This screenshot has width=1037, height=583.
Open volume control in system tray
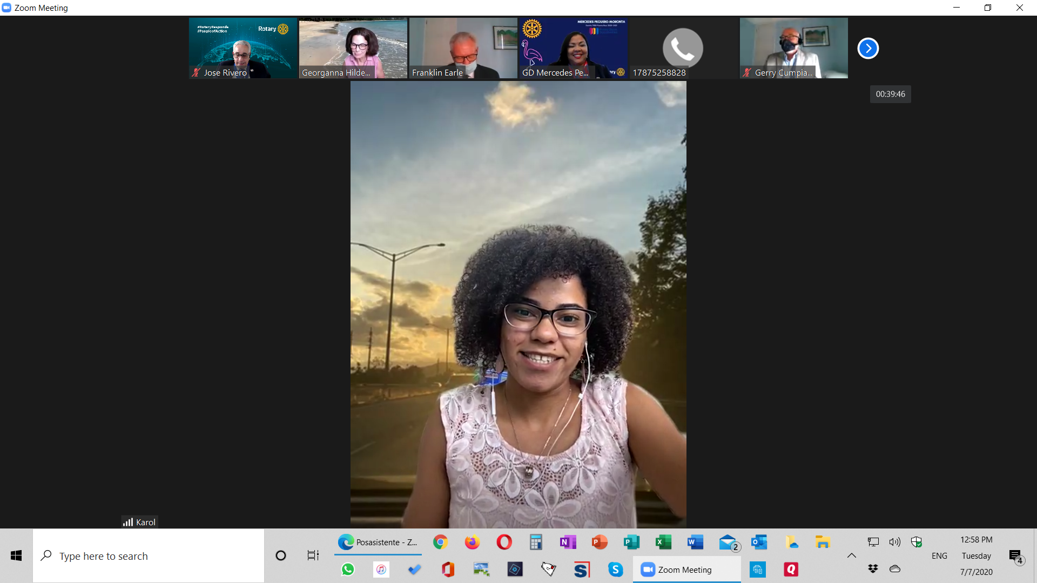[x=895, y=542]
